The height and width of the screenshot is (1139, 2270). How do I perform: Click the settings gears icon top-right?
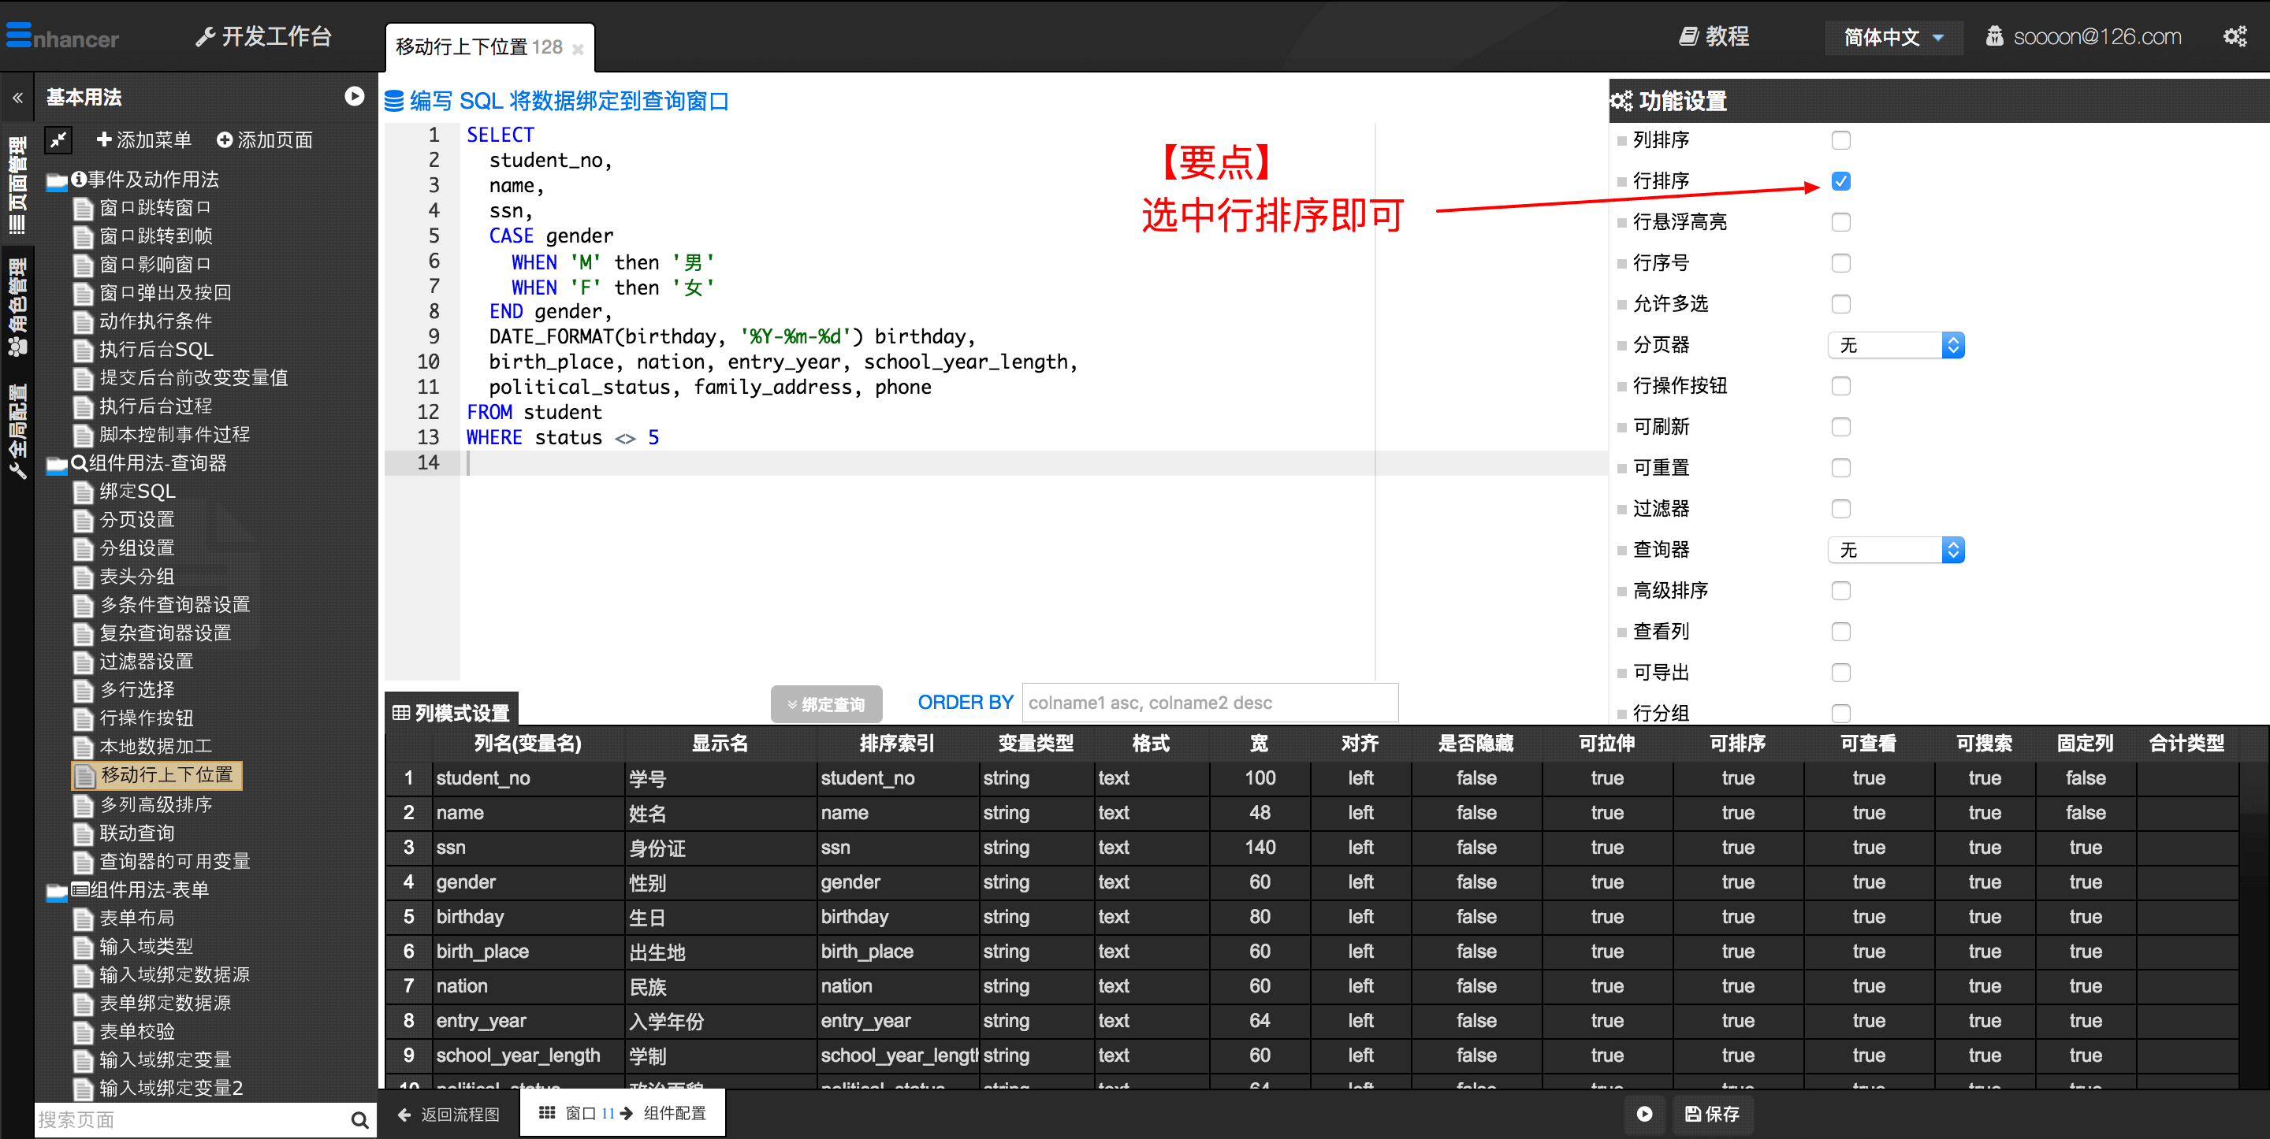click(x=2234, y=36)
